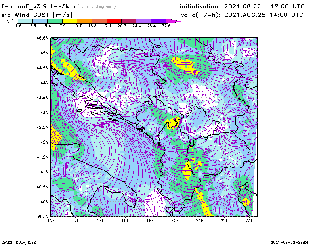Click the '17.1' legend value
317x245 pixels.
coord(107,26)
